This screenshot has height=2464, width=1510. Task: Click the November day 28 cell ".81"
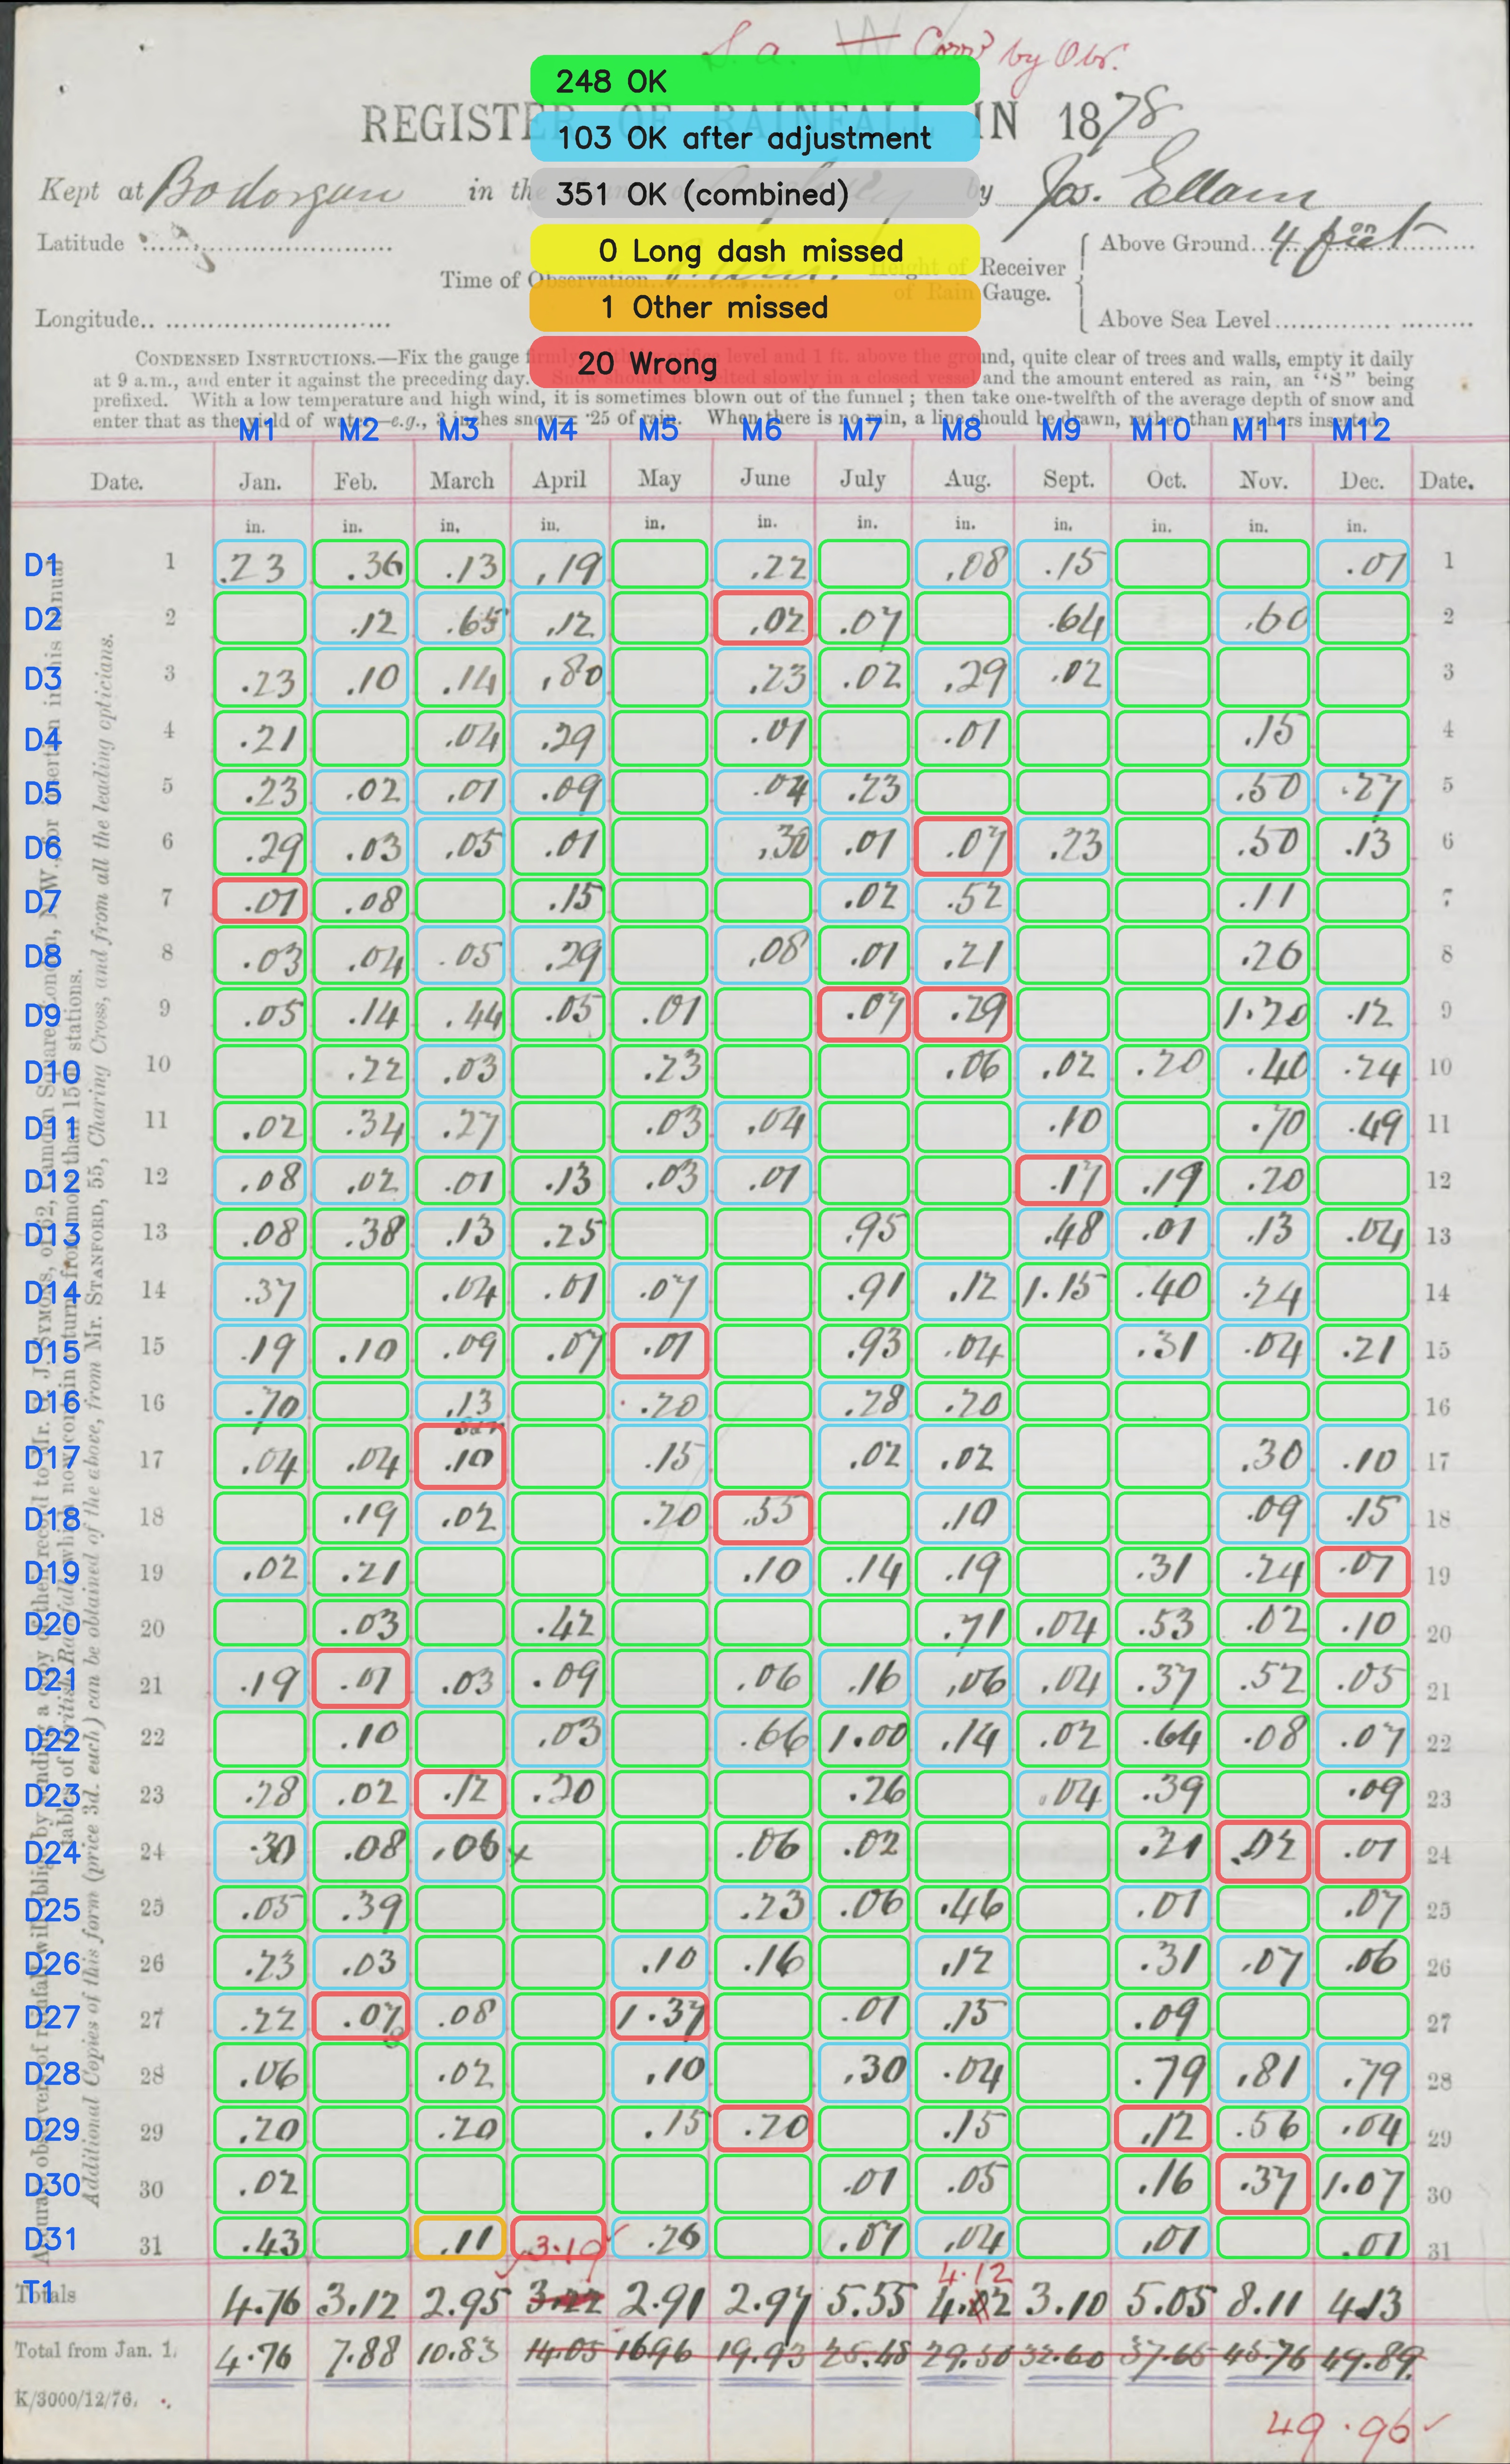coord(1263,2073)
